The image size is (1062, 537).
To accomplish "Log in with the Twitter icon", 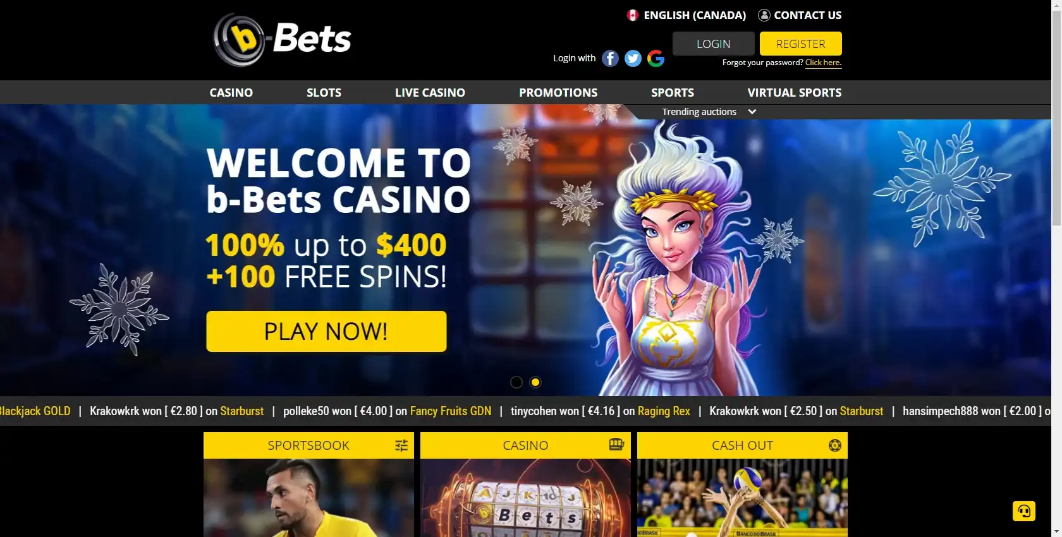I will (633, 58).
